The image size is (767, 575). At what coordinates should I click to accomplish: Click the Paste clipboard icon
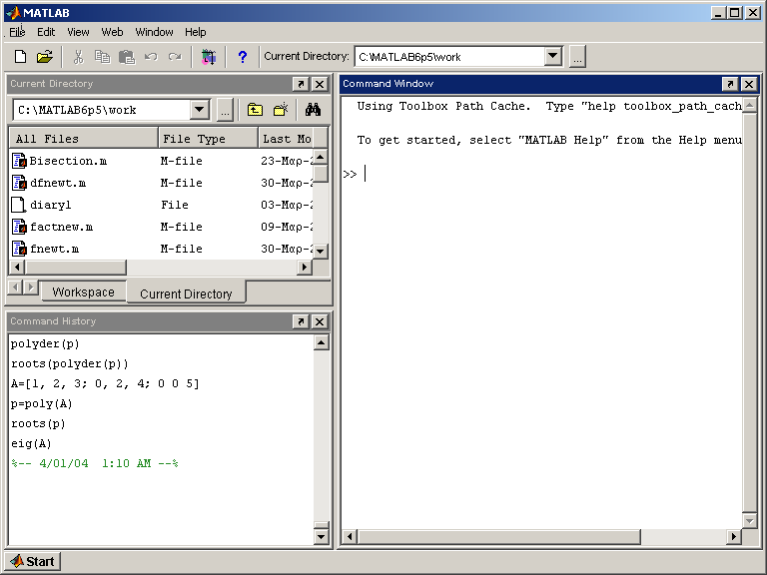tap(127, 57)
